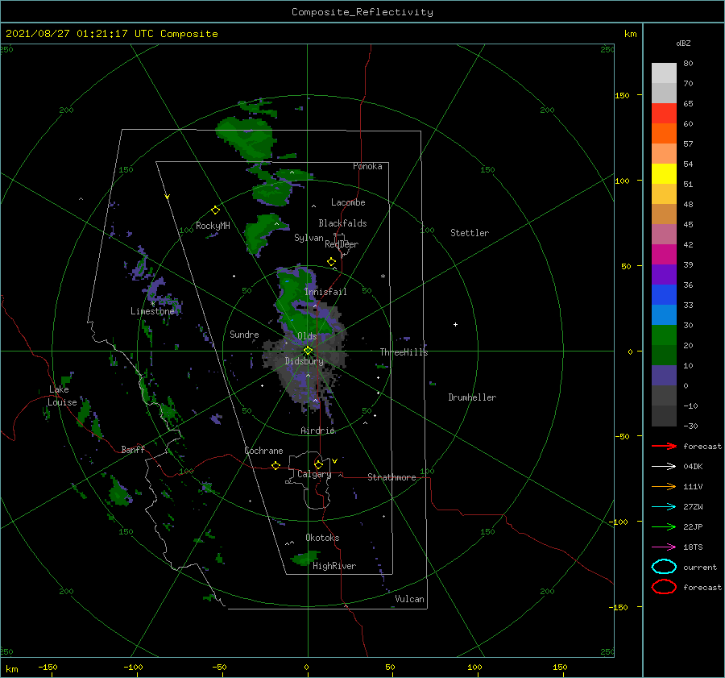
Task: Click the purple 39 dBZ color swatch
Action: click(664, 274)
